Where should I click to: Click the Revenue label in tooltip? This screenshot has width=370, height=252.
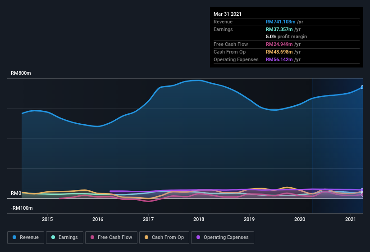(223, 22)
